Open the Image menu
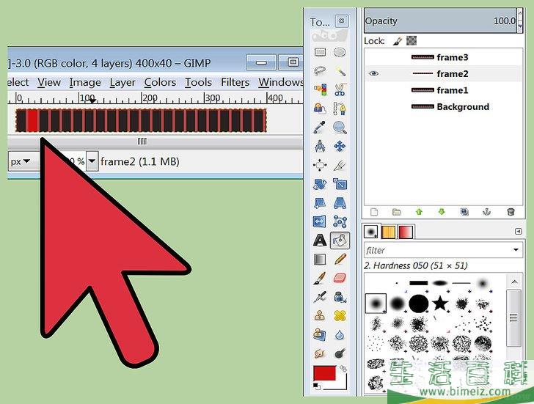Screen dimensions: 534x404 [85, 82]
